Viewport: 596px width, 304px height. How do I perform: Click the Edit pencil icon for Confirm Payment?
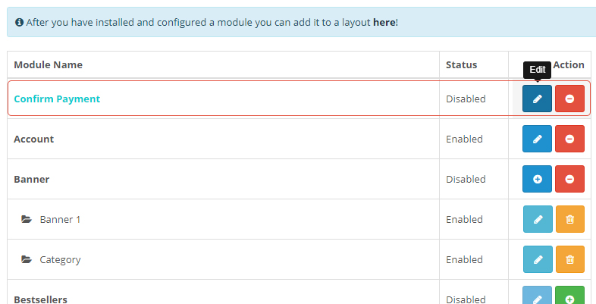537,99
